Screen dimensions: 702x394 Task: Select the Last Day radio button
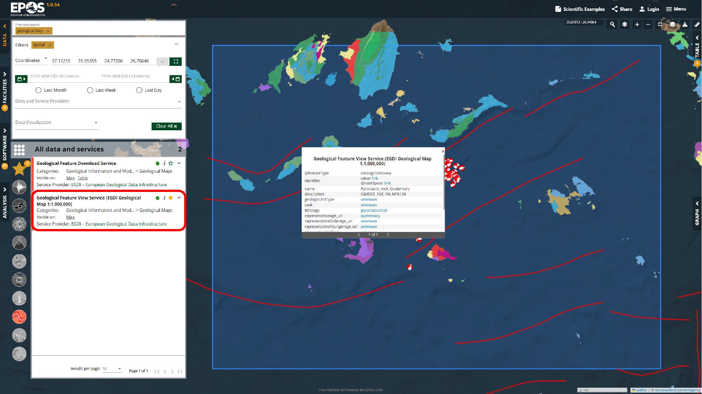139,90
